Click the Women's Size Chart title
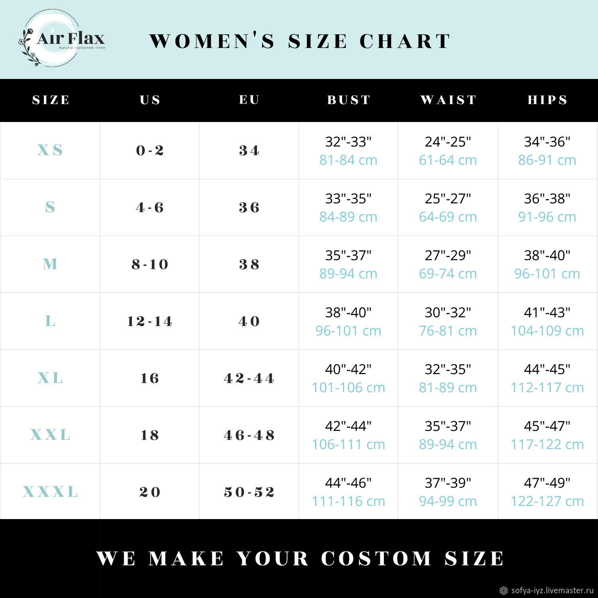The image size is (598, 598). tap(300, 41)
